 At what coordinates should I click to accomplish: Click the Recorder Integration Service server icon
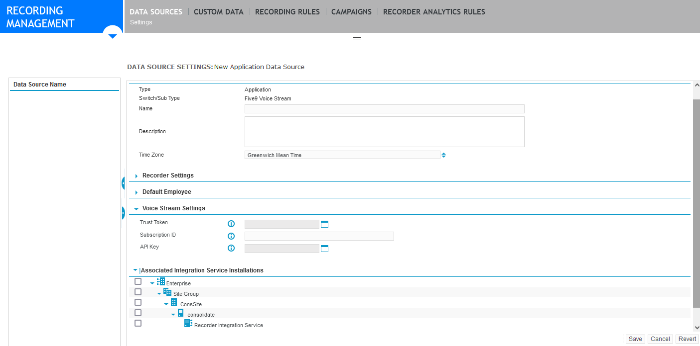pyautogui.click(x=188, y=323)
